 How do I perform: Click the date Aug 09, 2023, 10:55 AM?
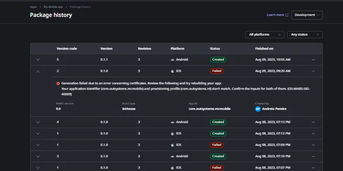(x=273, y=60)
